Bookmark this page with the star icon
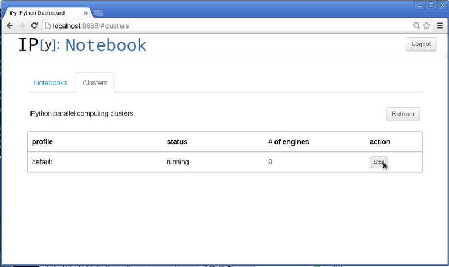 [x=427, y=26]
